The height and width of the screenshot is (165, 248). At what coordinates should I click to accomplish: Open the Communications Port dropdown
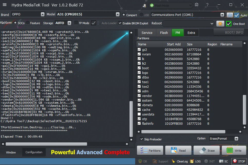(x=188, y=15)
